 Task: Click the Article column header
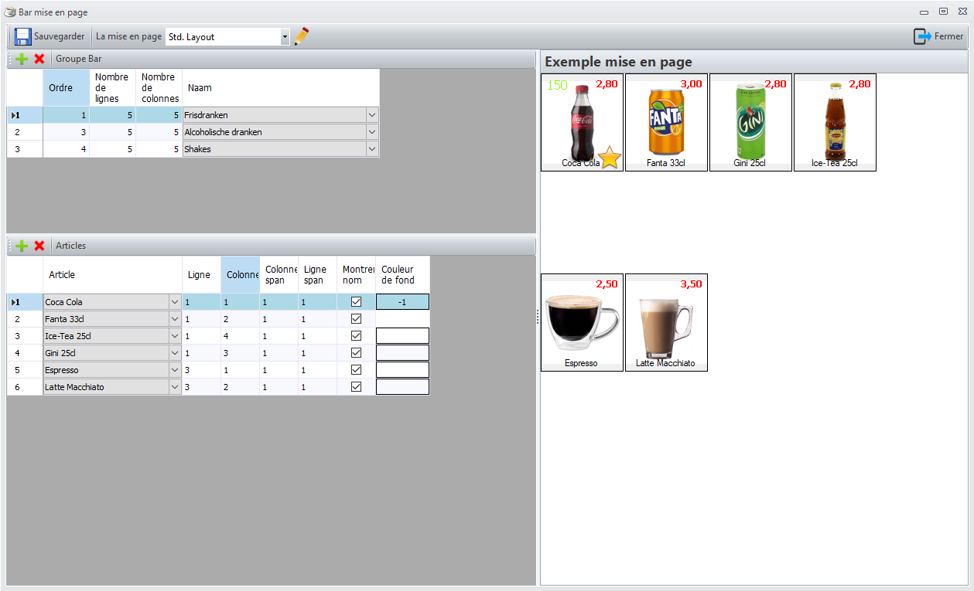[x=111, y=275]
